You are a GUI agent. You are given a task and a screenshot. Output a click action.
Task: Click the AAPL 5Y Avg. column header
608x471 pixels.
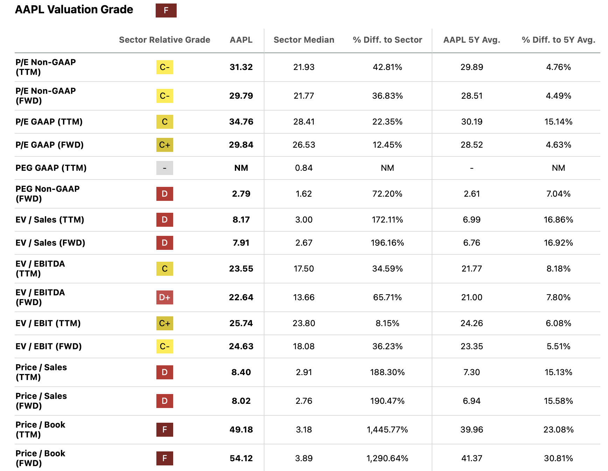pyautogui.click(x=472, y=40)
